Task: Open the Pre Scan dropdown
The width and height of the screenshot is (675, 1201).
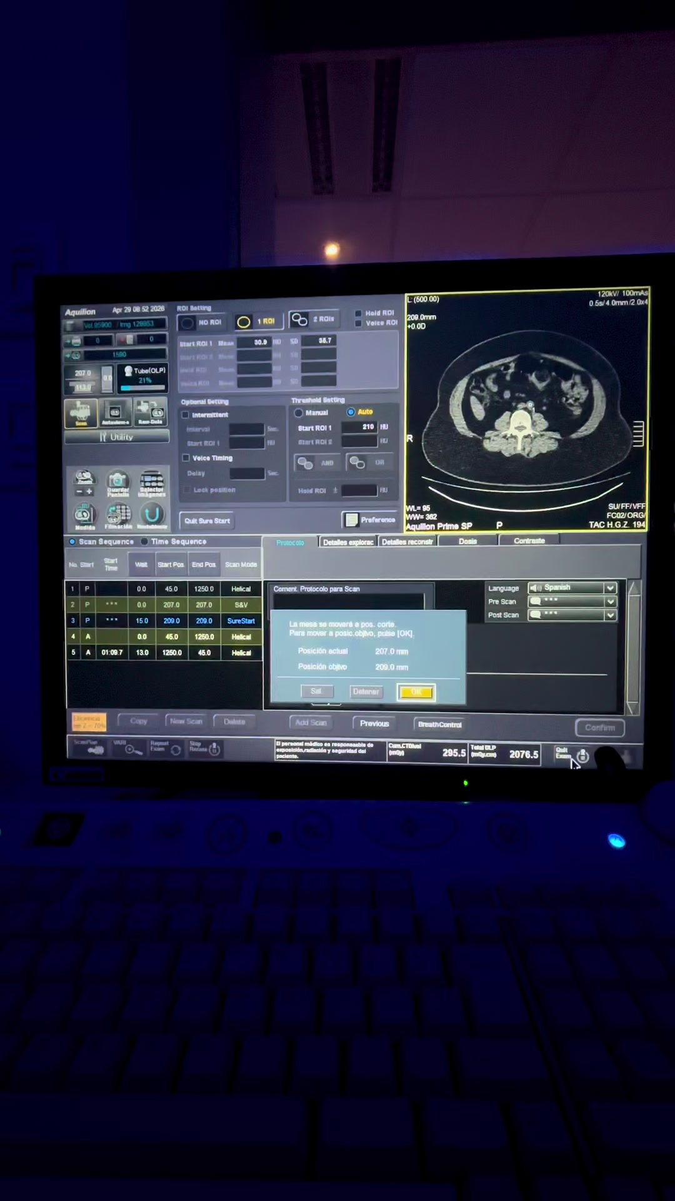Action: (x=610, y=602)
